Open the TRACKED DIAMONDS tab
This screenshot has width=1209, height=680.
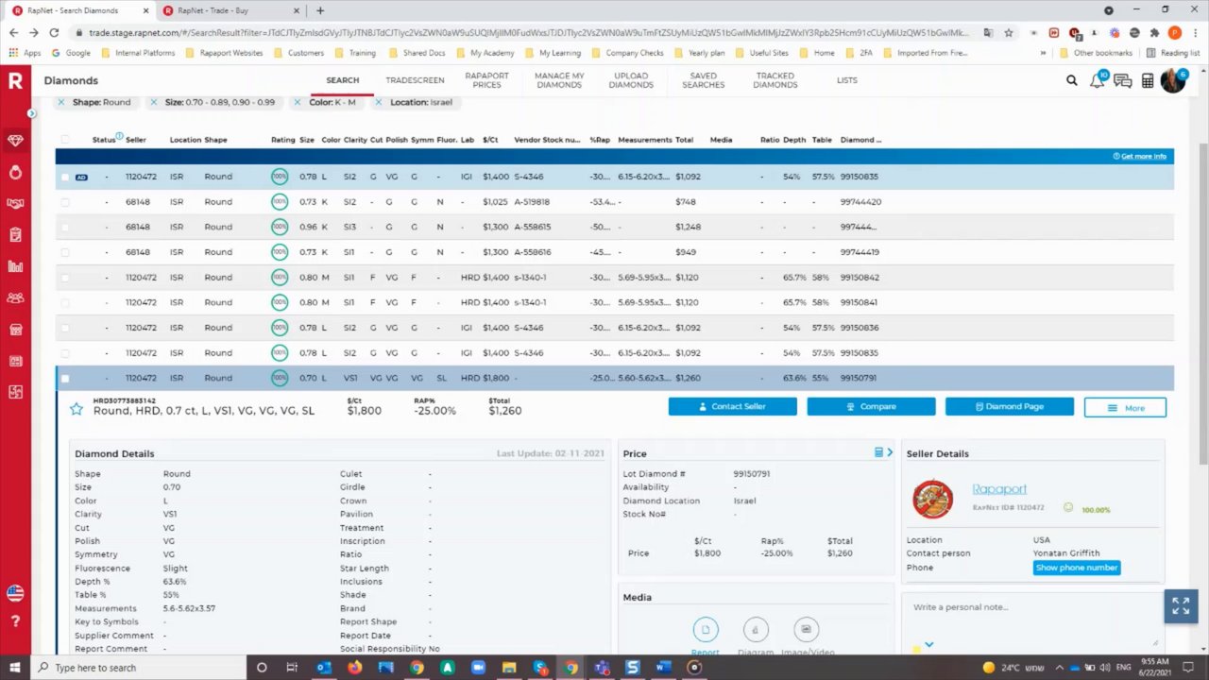click(775, 80)
